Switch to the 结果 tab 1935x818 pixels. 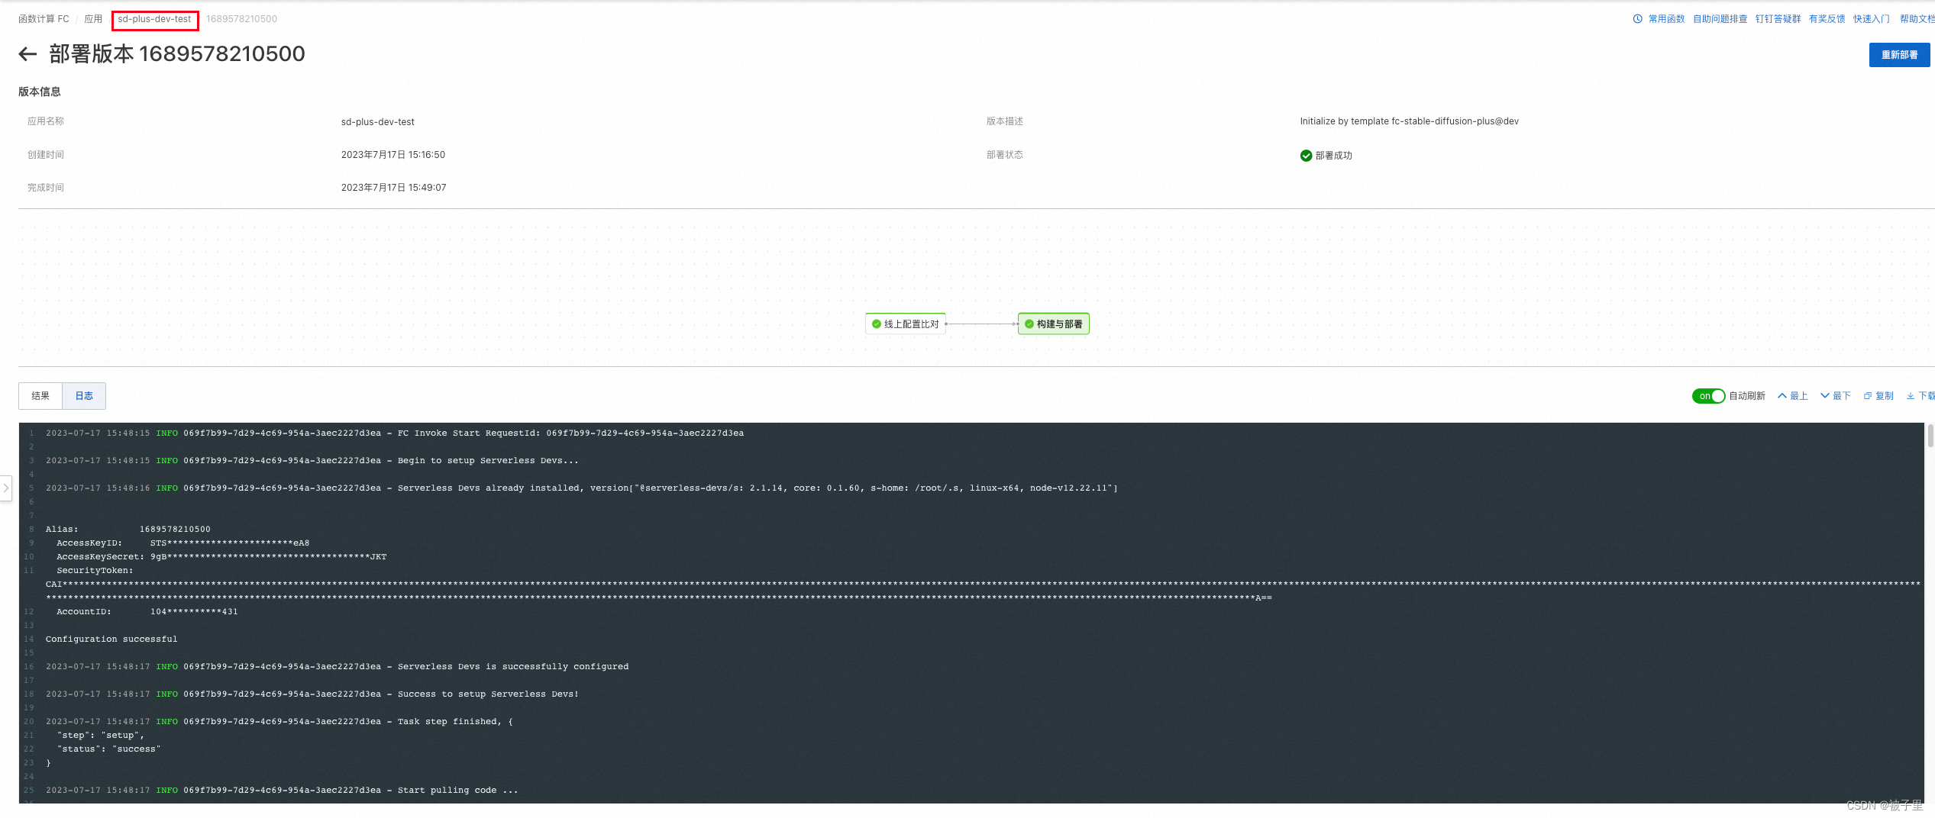pyautogui.click(x=40, y=396)
